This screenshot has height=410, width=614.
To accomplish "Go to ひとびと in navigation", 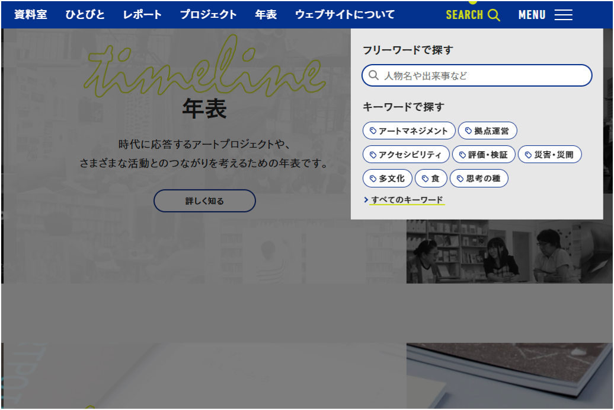I will (85, 15).
